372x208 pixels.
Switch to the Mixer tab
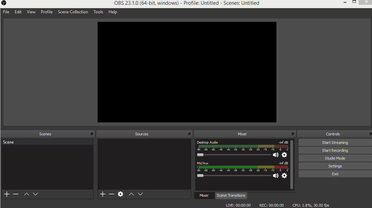[x=204, y=195]
